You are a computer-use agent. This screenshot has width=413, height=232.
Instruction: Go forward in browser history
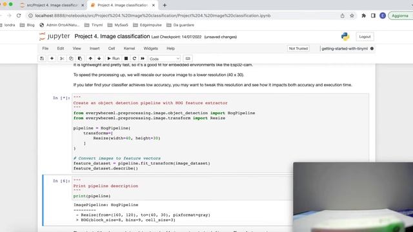point(9,15)
